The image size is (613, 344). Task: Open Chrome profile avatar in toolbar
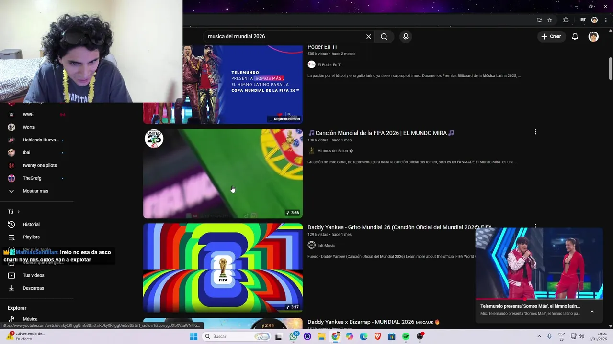tap(594, 20)
